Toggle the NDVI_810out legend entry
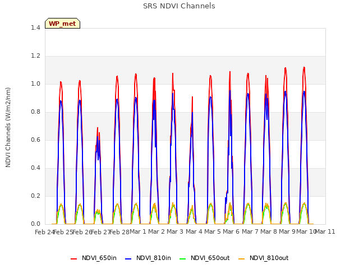The height and width of the screenshot is (269, 359). (x=263, y=258)
